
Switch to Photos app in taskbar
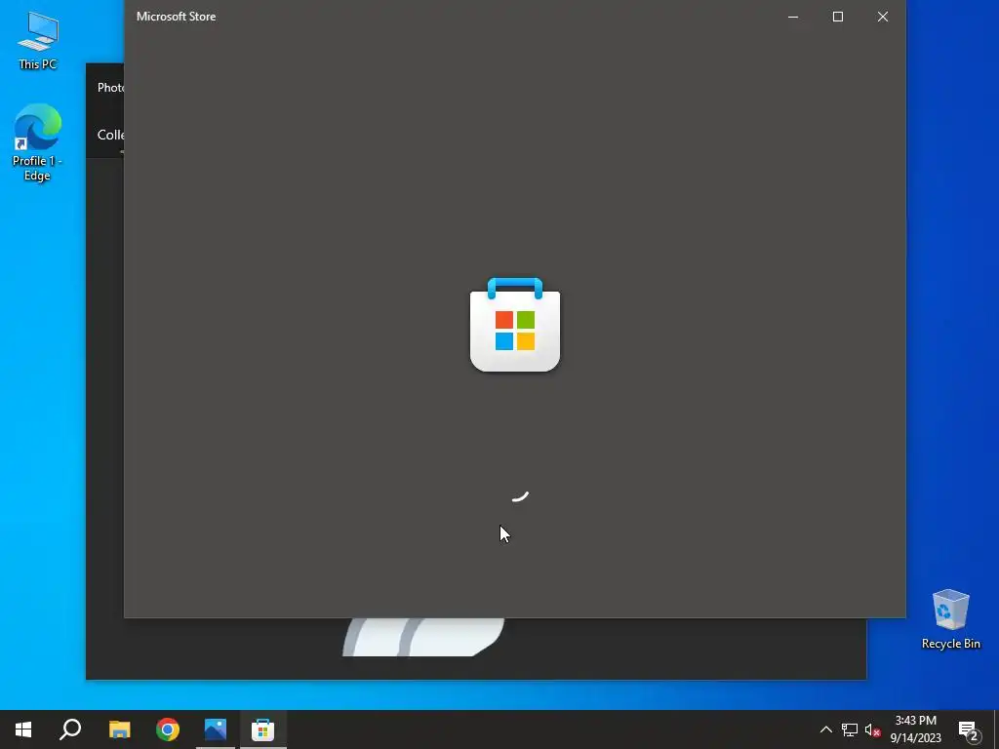tap(216, 729)
